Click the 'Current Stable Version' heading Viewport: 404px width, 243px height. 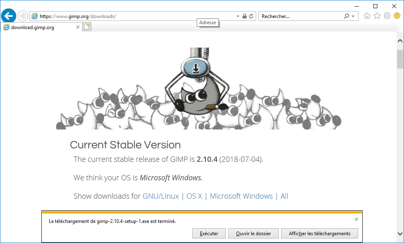[x=125, y=145]
